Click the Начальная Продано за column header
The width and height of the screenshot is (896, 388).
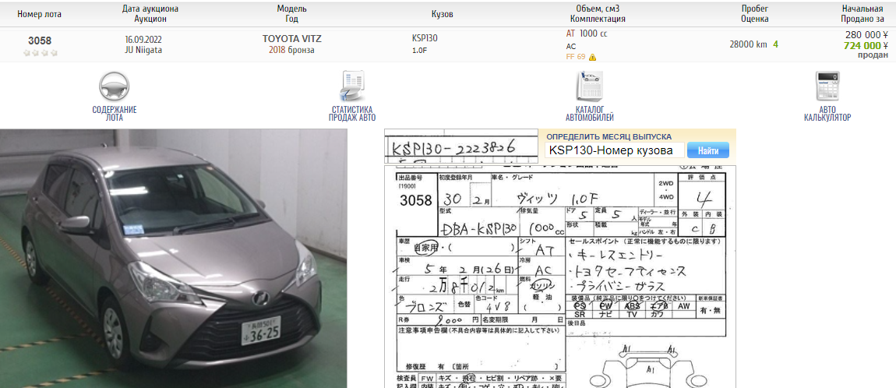click(x=862, y=14)
